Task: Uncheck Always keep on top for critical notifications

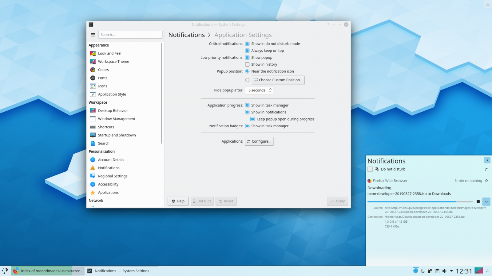Action: coord(247,50)
